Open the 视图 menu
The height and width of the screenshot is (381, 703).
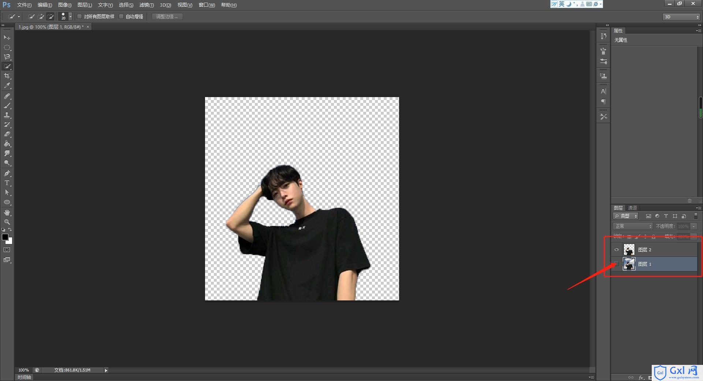(x=185, y=5)
